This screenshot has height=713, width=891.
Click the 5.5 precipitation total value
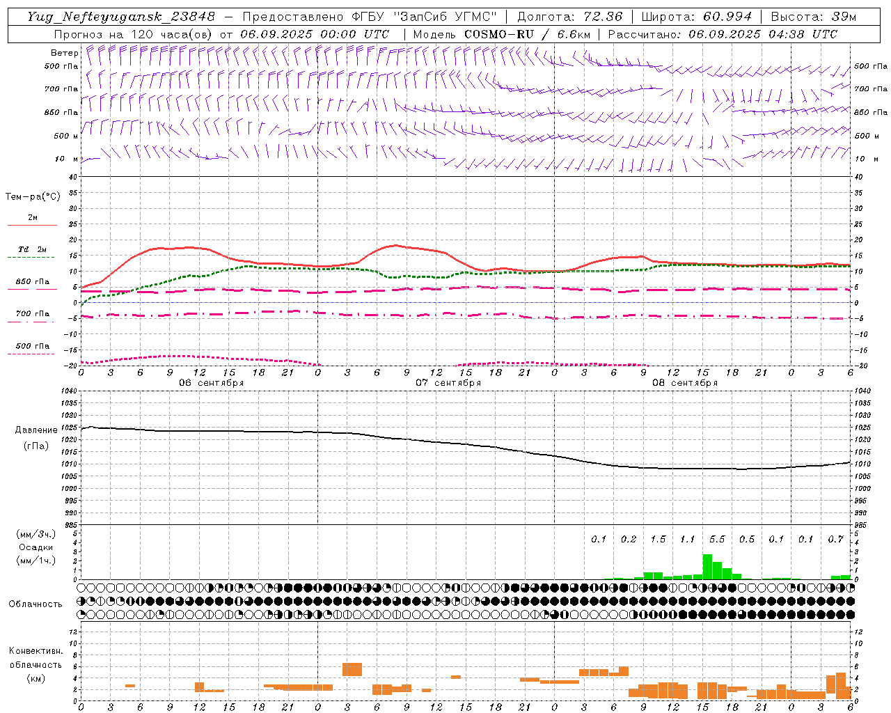pos(717,540)
